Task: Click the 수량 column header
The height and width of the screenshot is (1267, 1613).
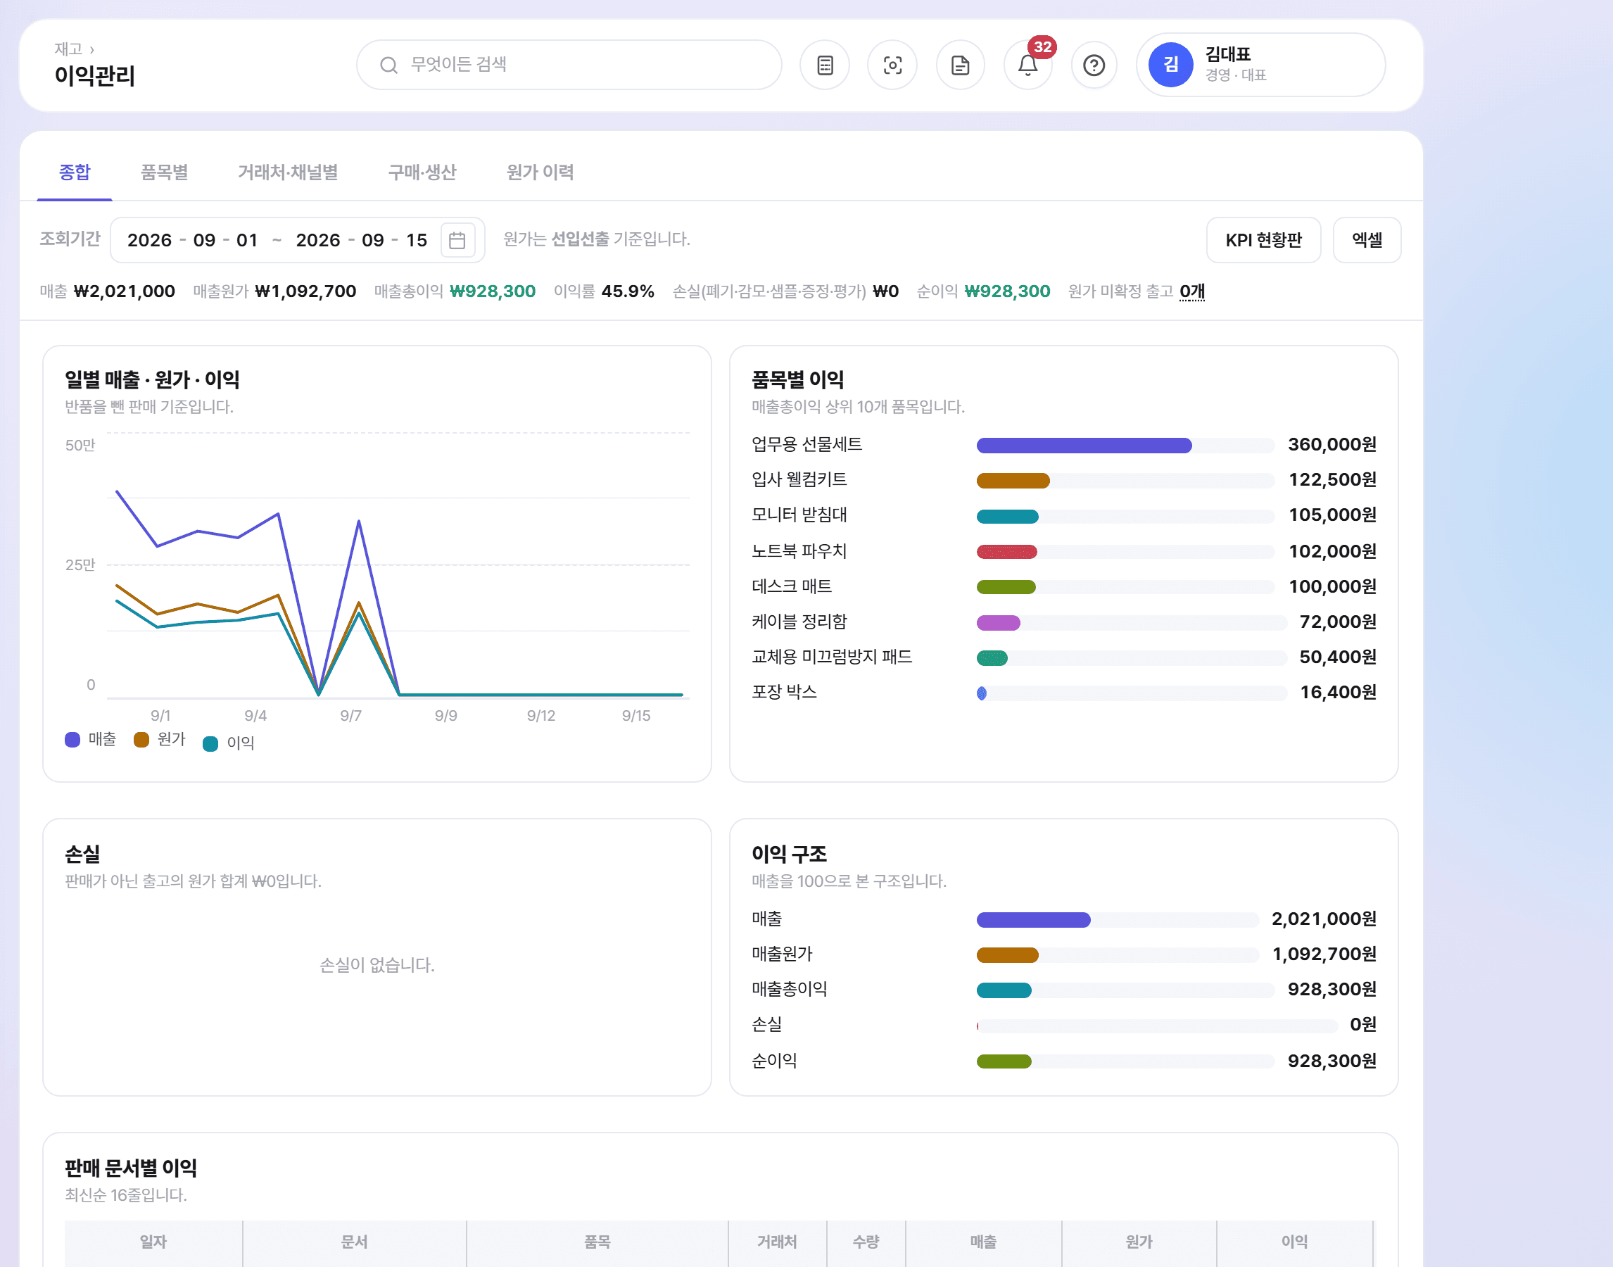Action: (866, 1242)
